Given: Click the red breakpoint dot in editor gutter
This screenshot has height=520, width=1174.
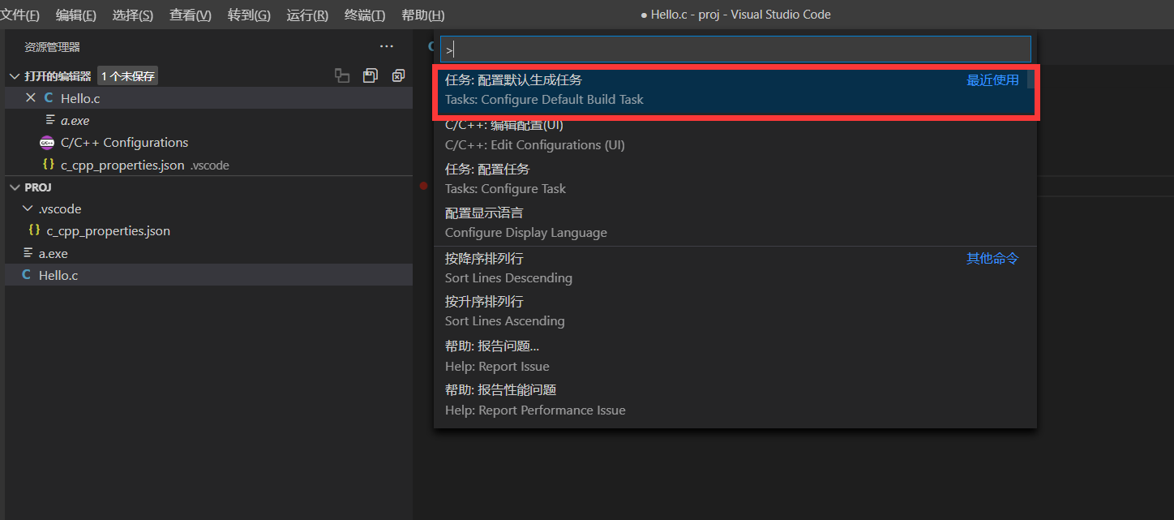Looking at the screenshot, I should [423, 186].
